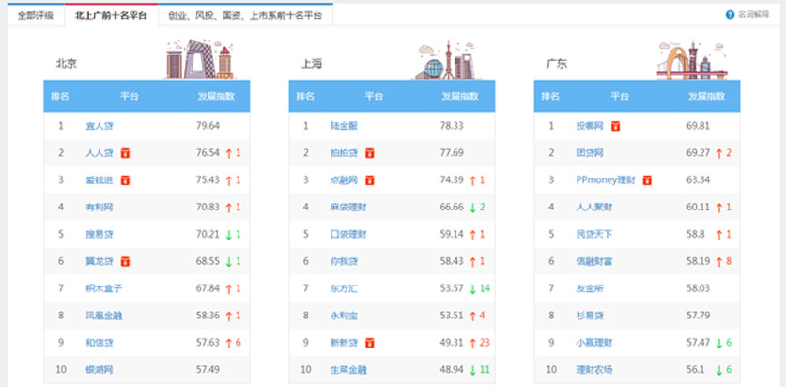This screenshot has width=786, height=387.
Task: Click the 广东 region heading
Action: point(557,64)
